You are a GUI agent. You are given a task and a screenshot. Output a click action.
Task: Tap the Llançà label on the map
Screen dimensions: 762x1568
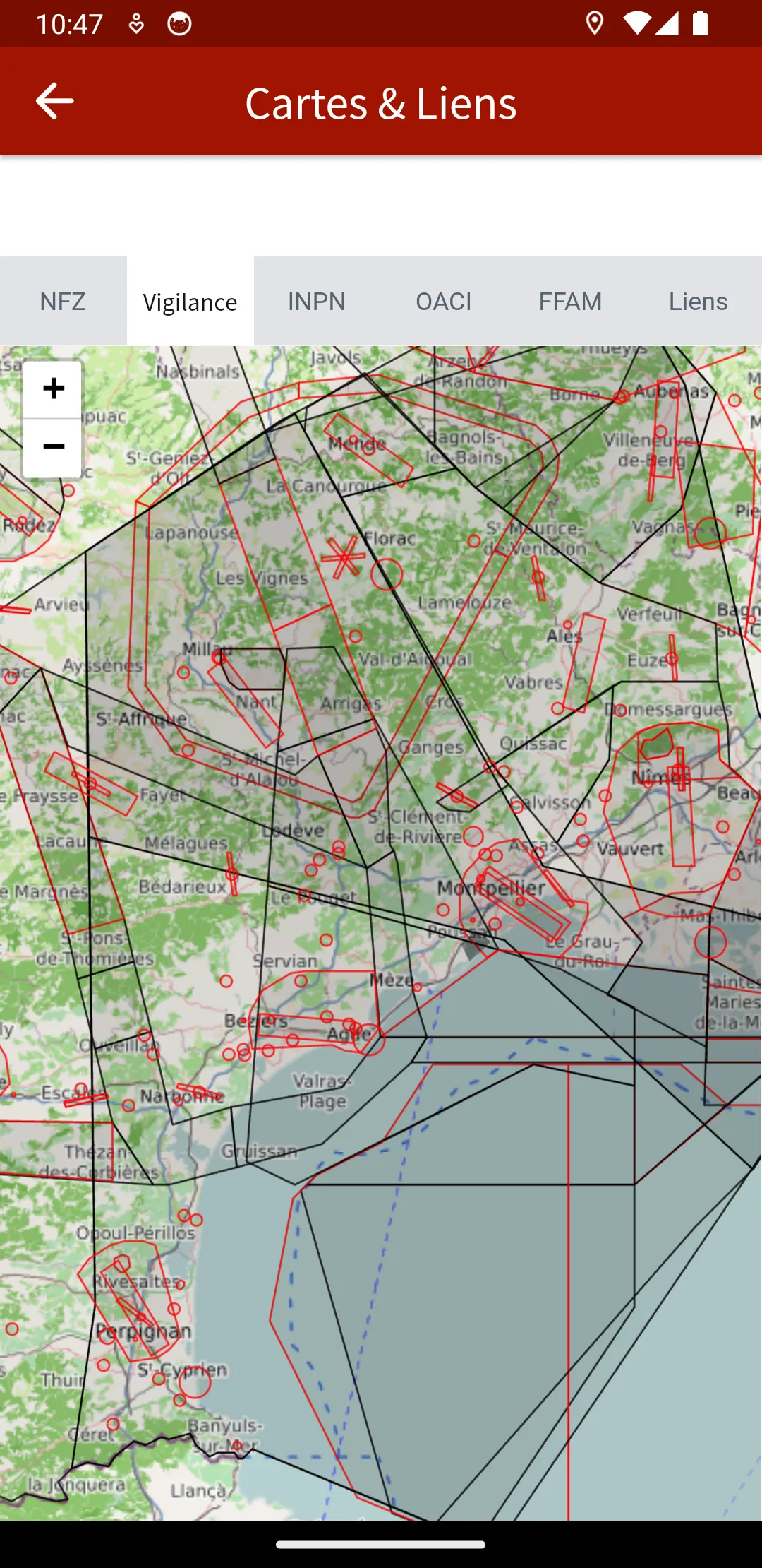coord(199,1490)
